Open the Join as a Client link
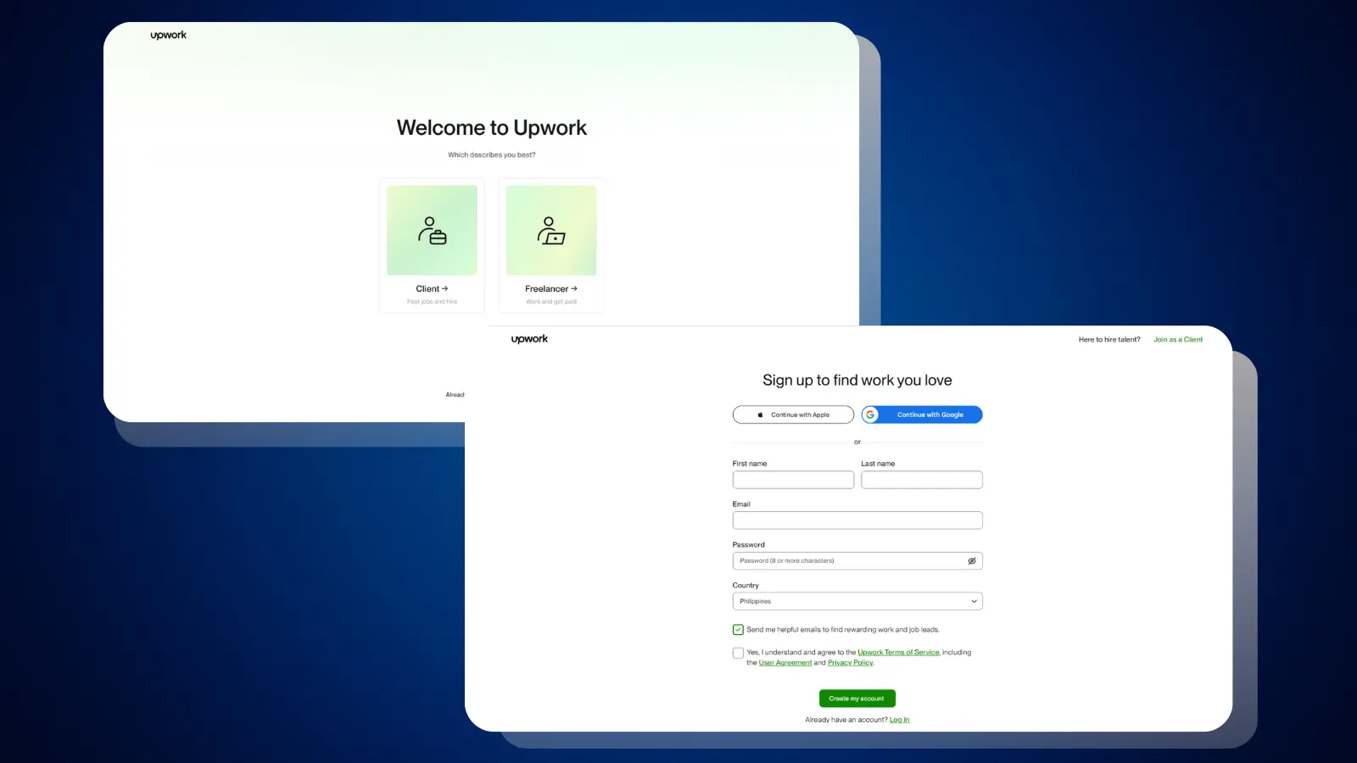 click(x=1178, y=340)
